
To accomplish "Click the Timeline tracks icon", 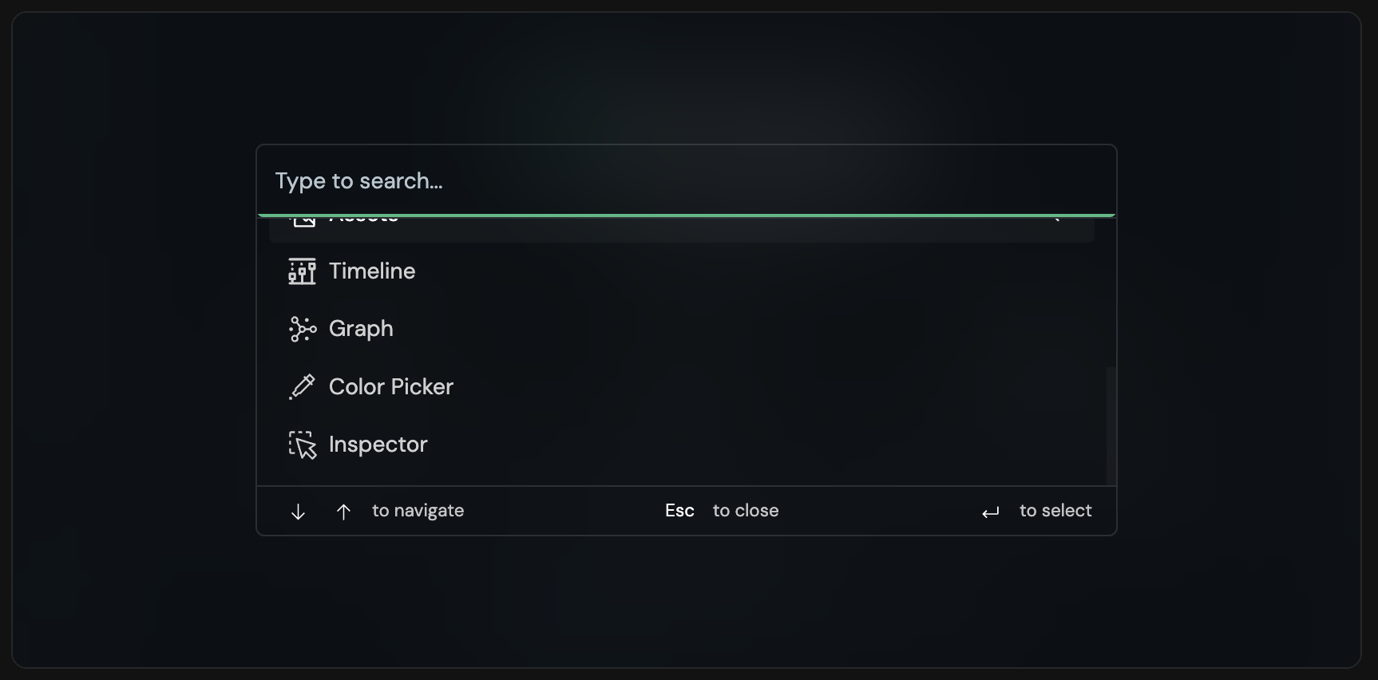I will point(302,271).
